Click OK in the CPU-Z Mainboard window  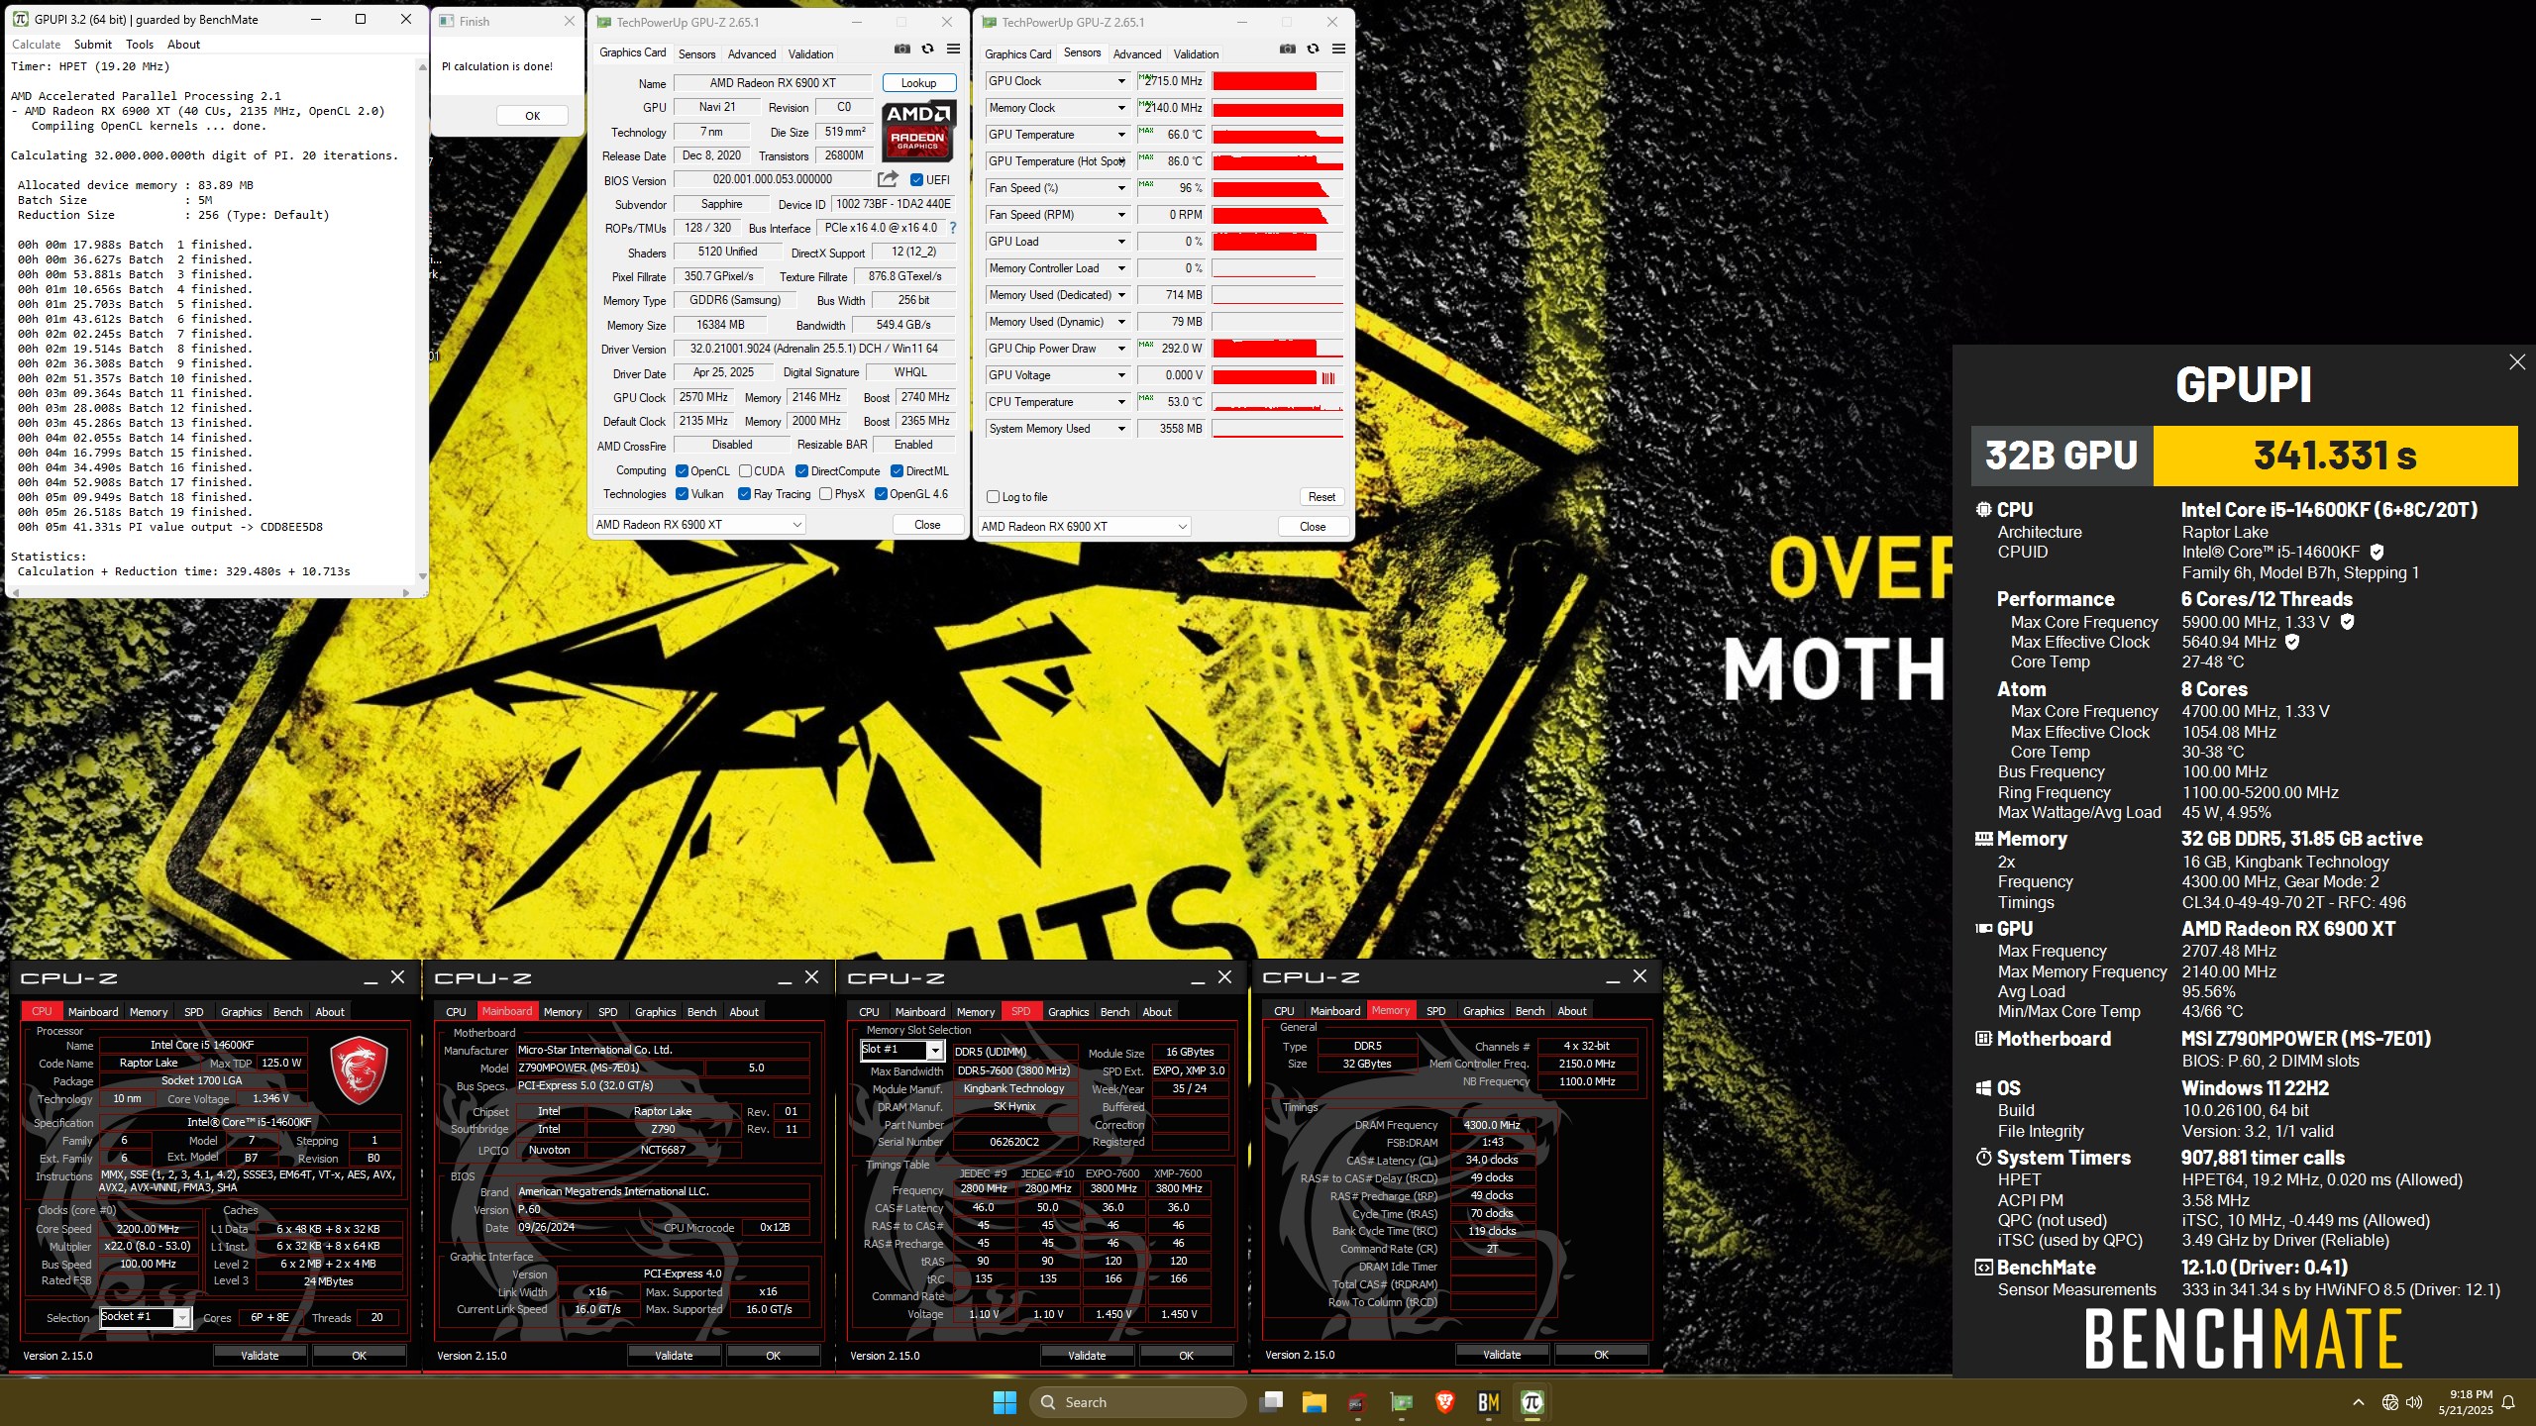coord(773,1356)
